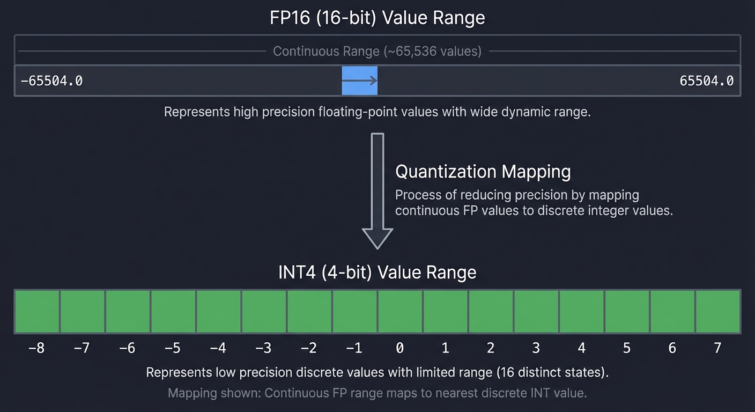Click the maximum value label 65504.0
Image resolution: width=755 pixels, height=412 pixels.
[x=706, y=80]
